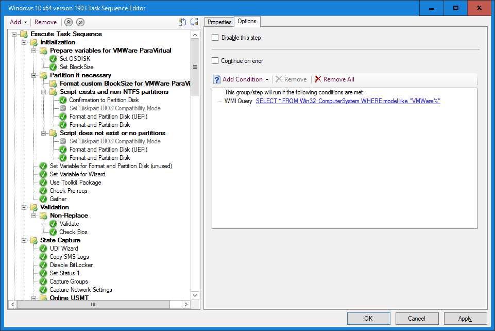Screen dimensions: 495x331
Task: Open the Add dropdown menu
Action: click(18, 22)
